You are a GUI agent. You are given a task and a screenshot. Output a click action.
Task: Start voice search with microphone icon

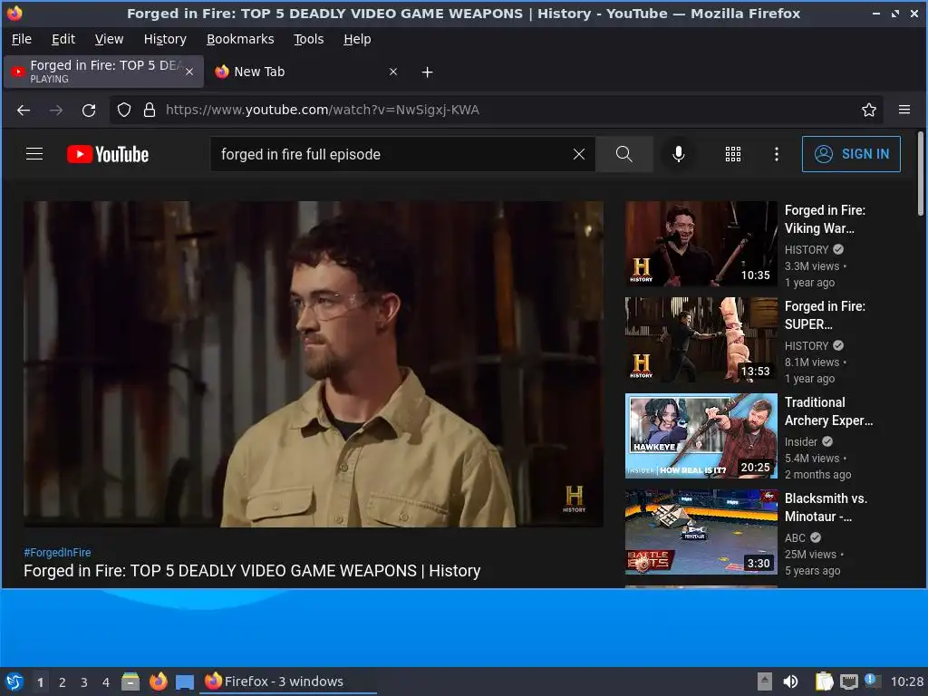coord(678,154)
